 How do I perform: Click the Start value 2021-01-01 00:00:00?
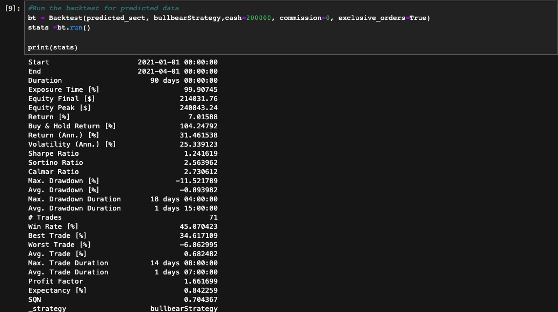[177, 62]
